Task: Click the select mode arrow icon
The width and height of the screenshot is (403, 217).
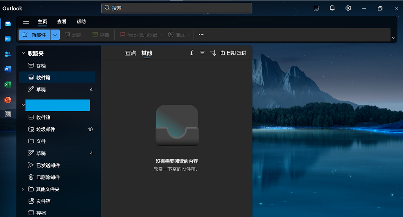Action: [x=191, y=53]
